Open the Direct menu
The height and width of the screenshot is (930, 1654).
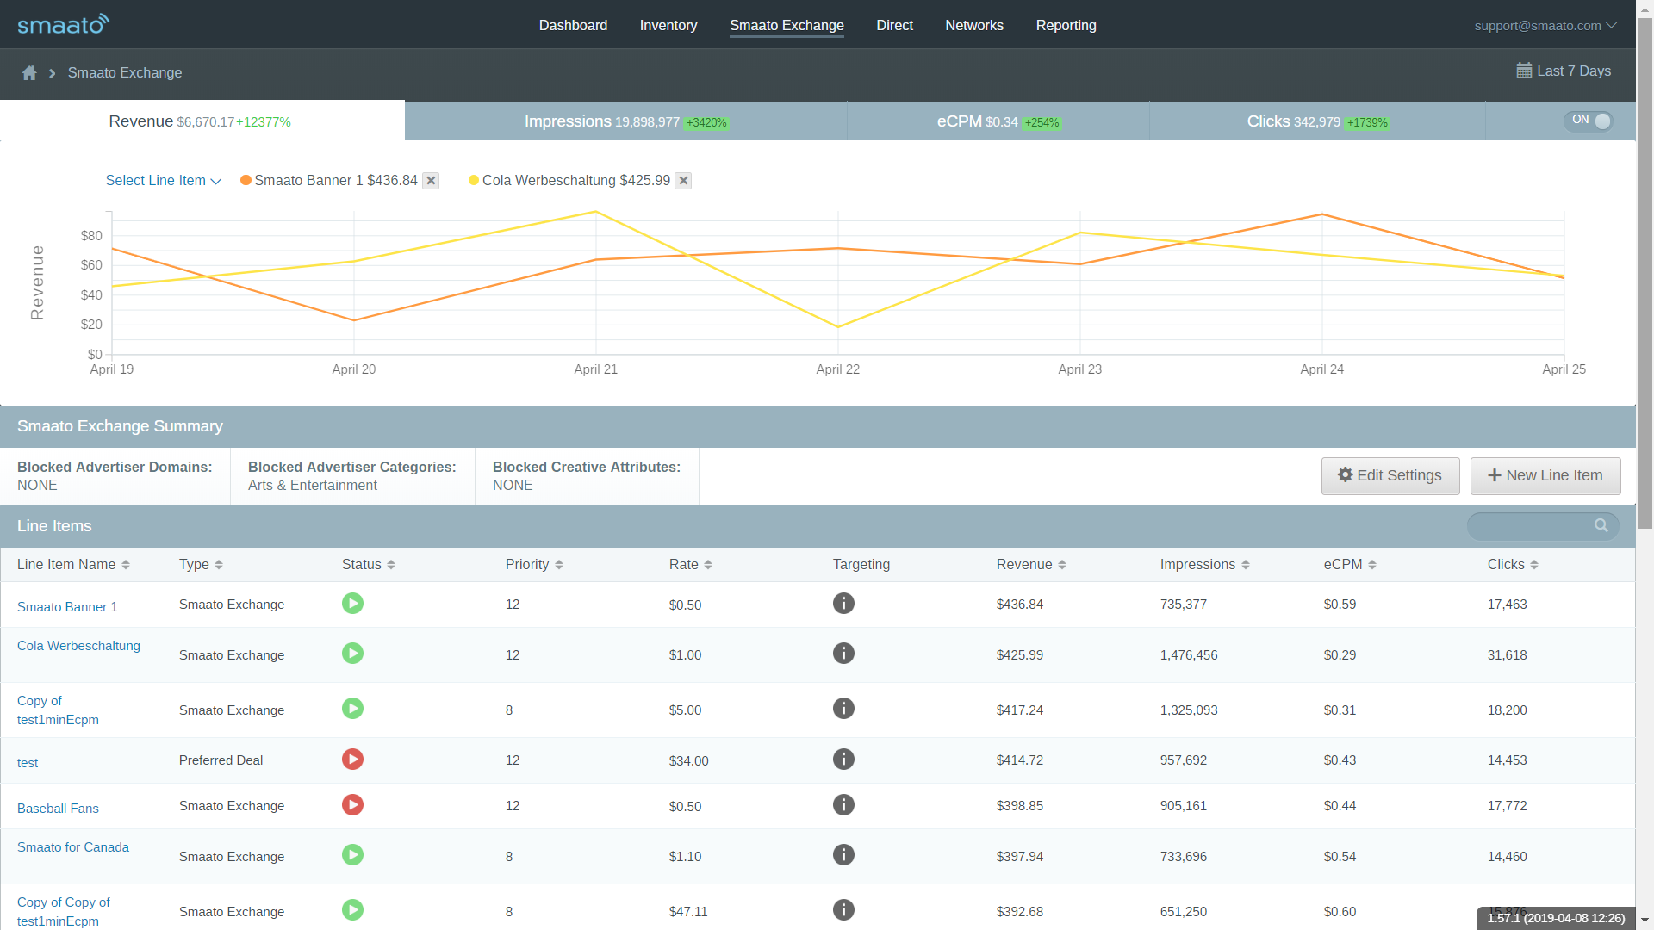[x=894, y=26]
